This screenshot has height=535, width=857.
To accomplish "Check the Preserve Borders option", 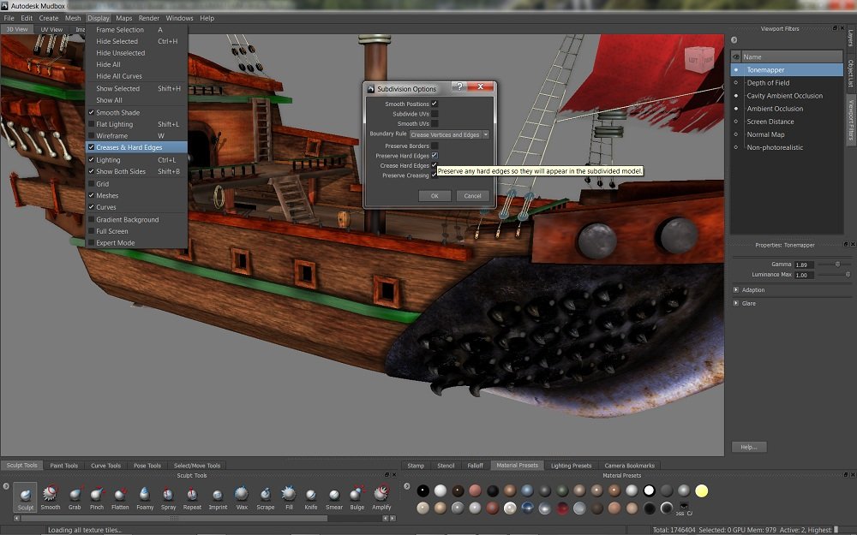I will [435, 144].
